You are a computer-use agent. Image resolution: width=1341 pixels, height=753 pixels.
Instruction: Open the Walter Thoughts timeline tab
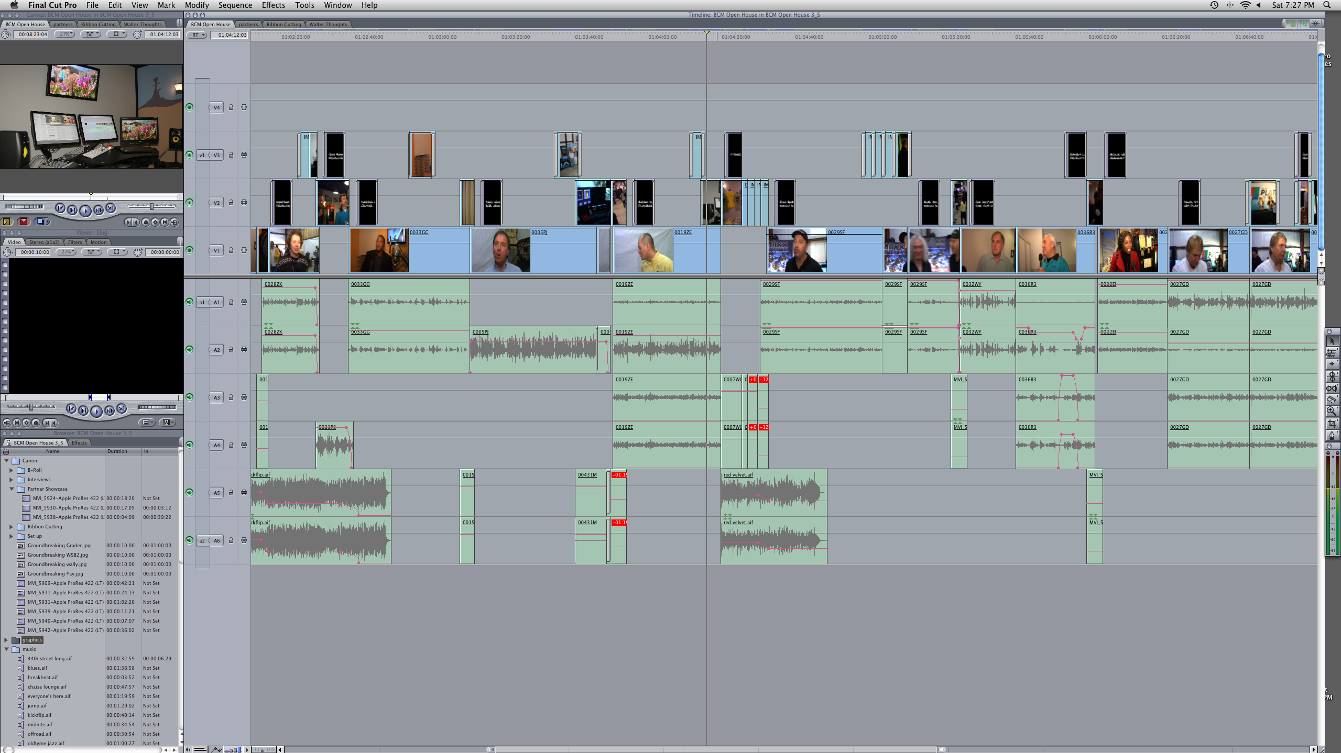click(328, 25)
